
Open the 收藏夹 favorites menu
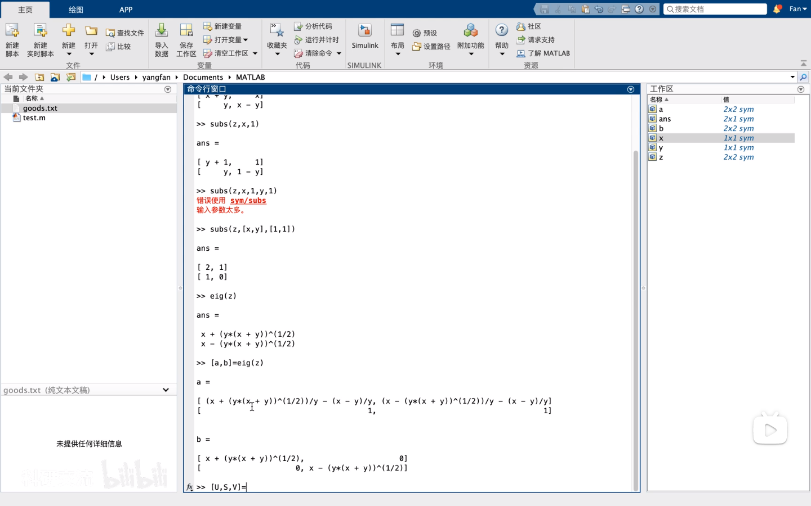pos(277,40)
